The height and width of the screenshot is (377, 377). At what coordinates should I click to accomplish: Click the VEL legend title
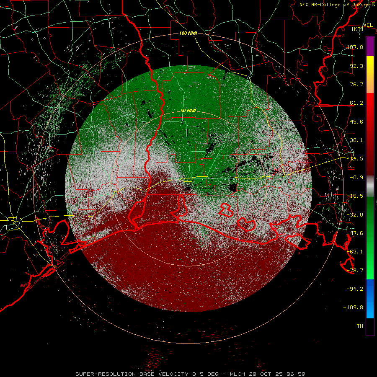pyautogui.click(x=368, y=25)
